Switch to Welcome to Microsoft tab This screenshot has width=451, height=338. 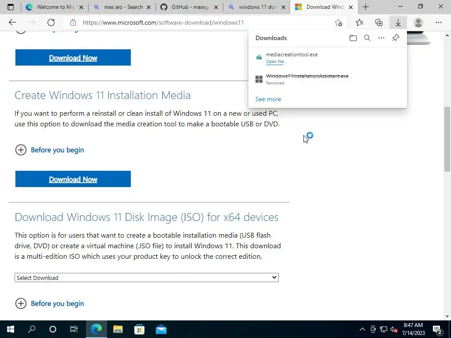[x=55, y=7]
